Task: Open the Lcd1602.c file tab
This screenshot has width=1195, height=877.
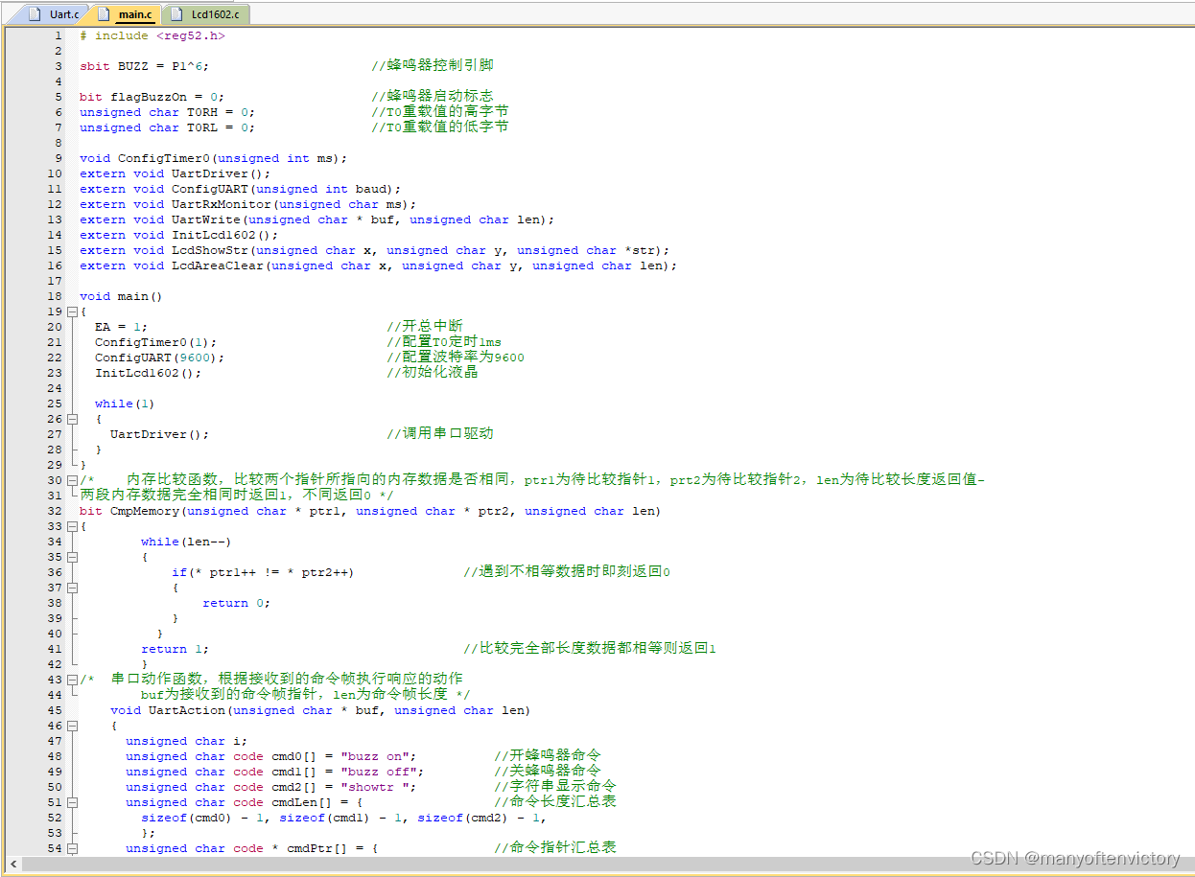Action: click(206, 14)
